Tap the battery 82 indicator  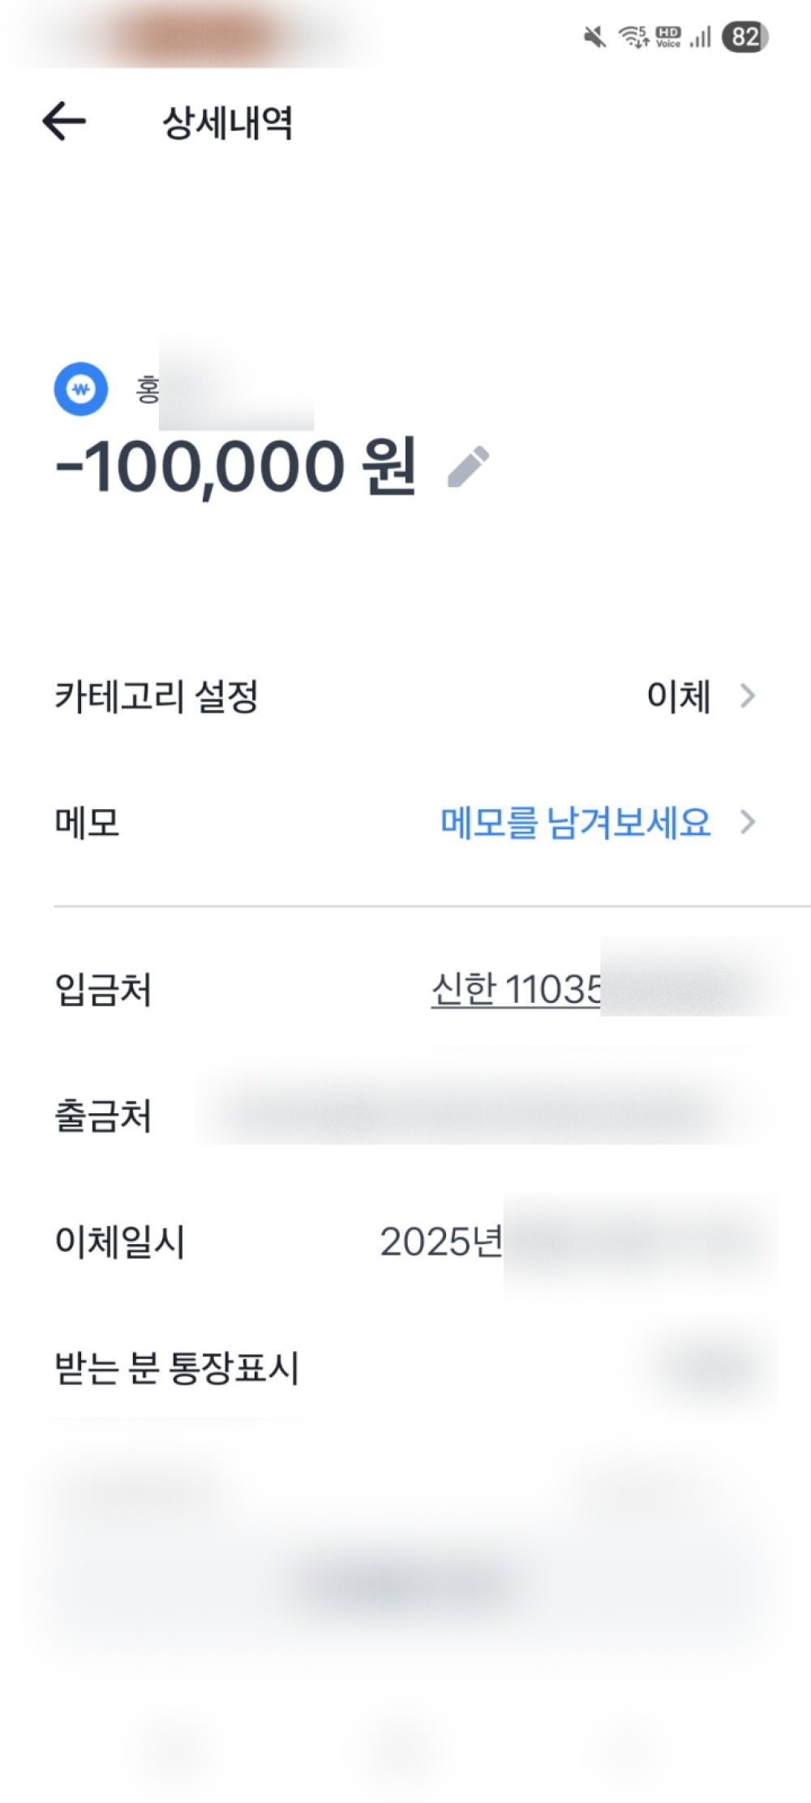744,37
